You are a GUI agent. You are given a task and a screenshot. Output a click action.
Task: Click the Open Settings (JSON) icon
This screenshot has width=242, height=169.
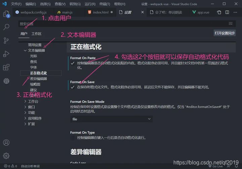point(219,12)
